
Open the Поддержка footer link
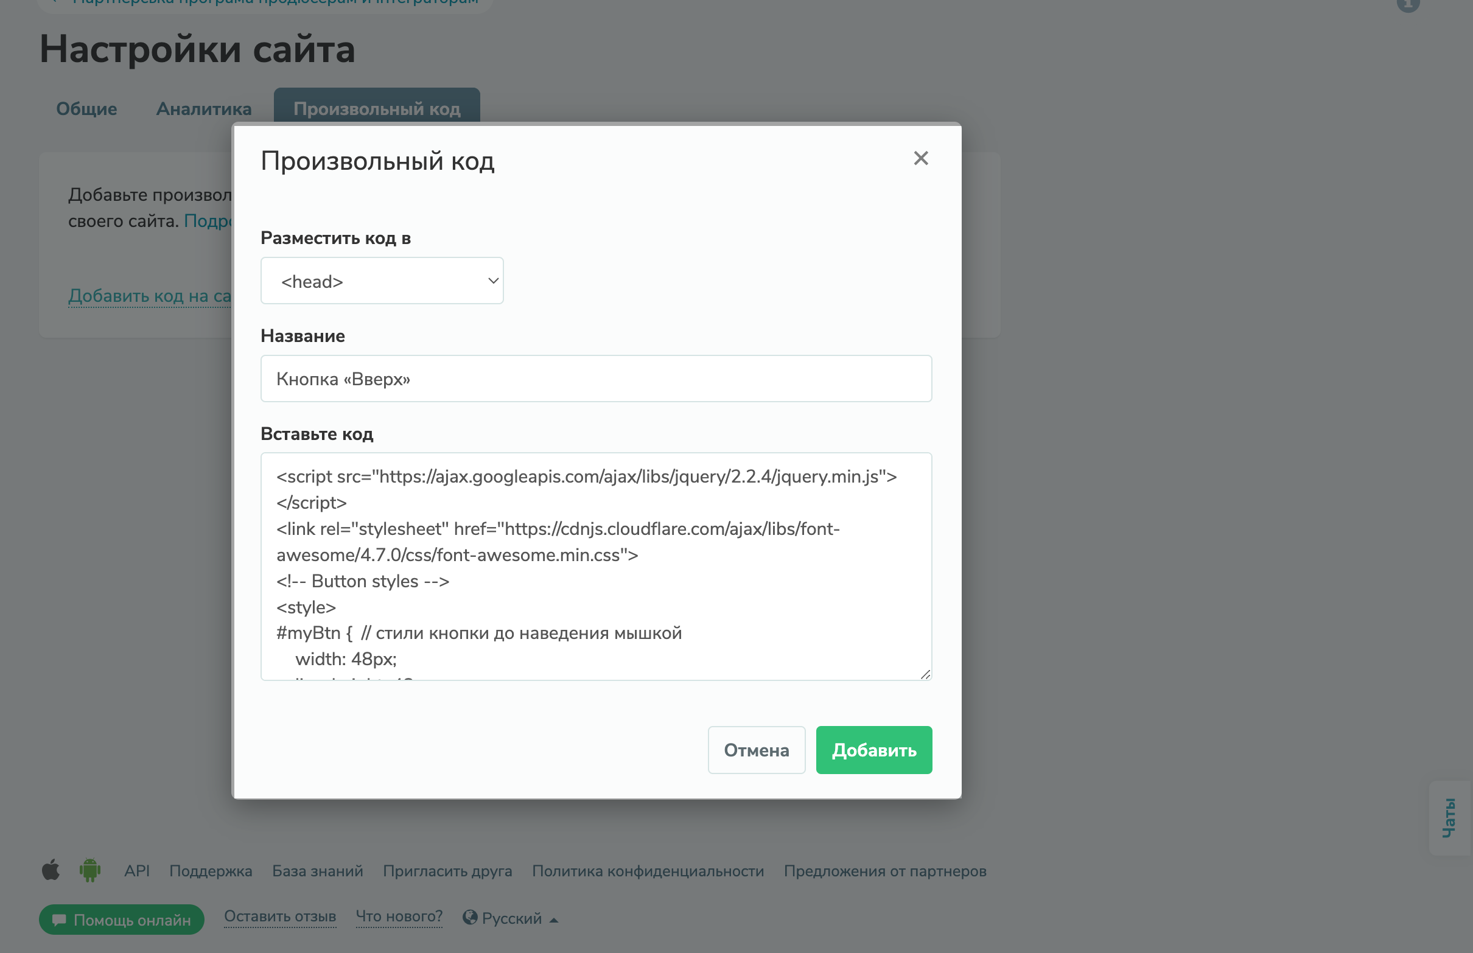pos(211,871)
